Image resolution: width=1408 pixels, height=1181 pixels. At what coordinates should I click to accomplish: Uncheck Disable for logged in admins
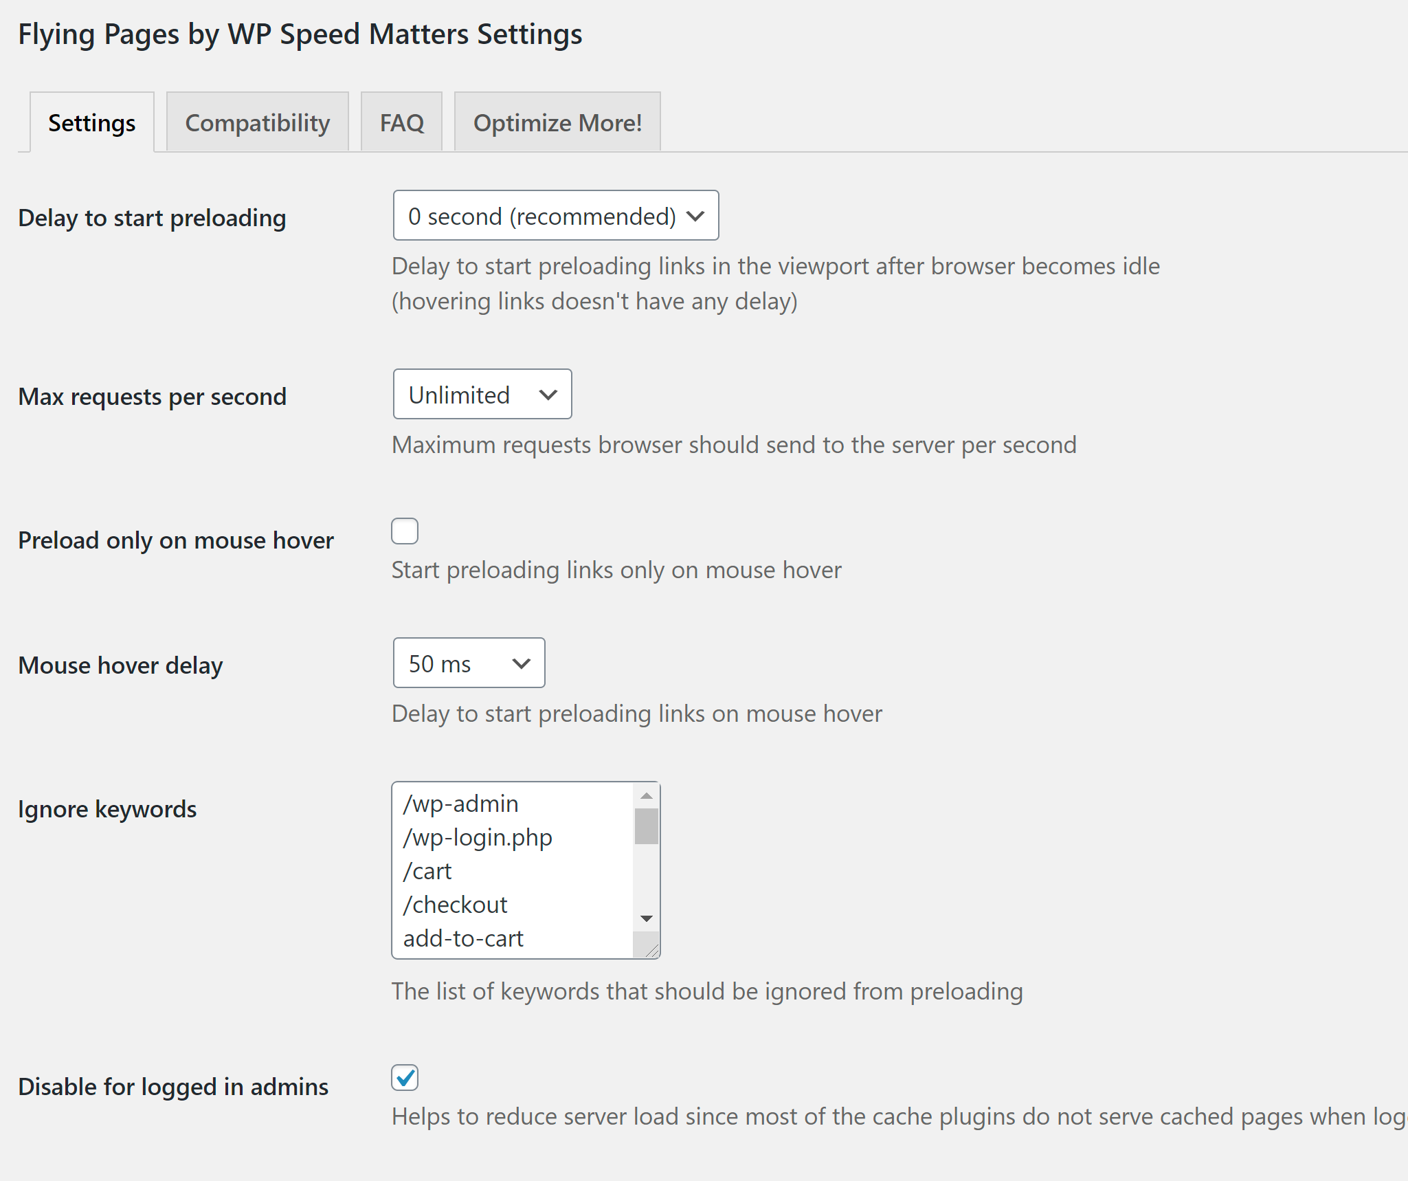pos(405,1077)
